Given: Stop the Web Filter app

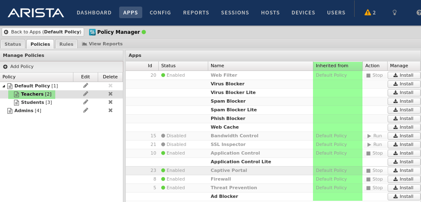Looking at the screenshot, I should (375, 75).
